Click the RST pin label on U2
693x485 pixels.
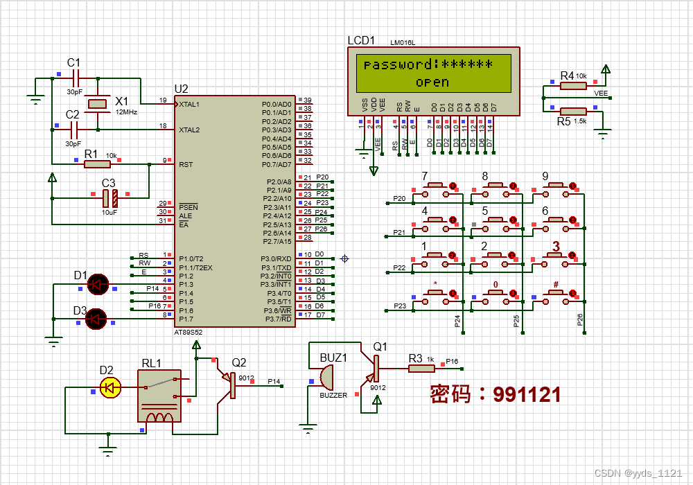[x=186, y=164]
